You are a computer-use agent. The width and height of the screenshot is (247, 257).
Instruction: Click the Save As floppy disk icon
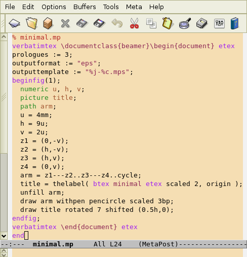point(99,23)
